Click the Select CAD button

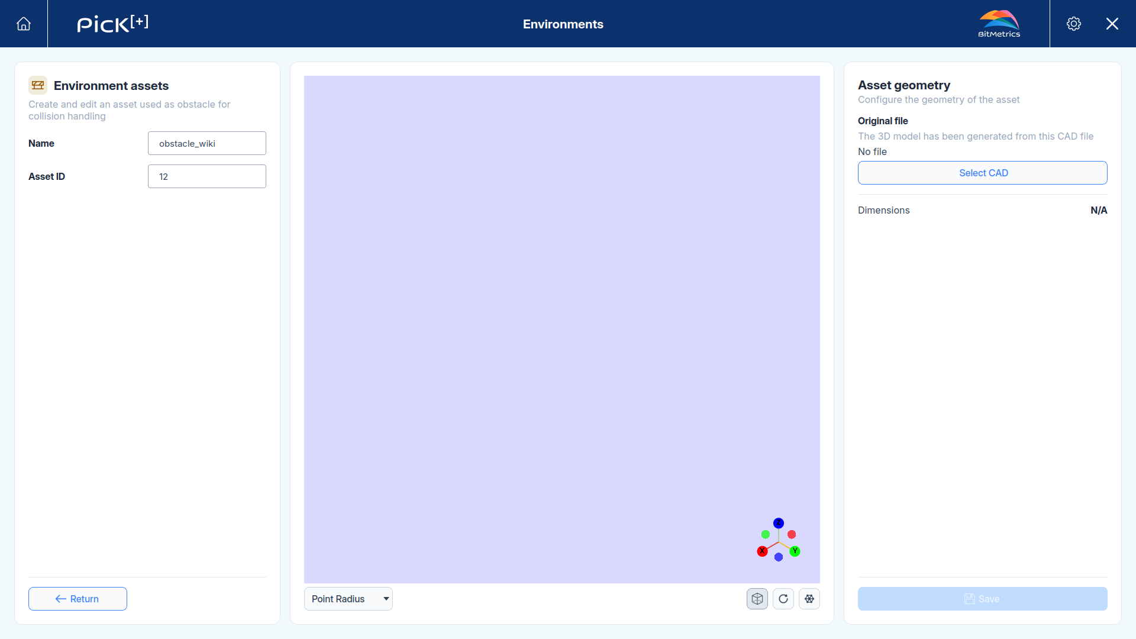coord(983,173)
